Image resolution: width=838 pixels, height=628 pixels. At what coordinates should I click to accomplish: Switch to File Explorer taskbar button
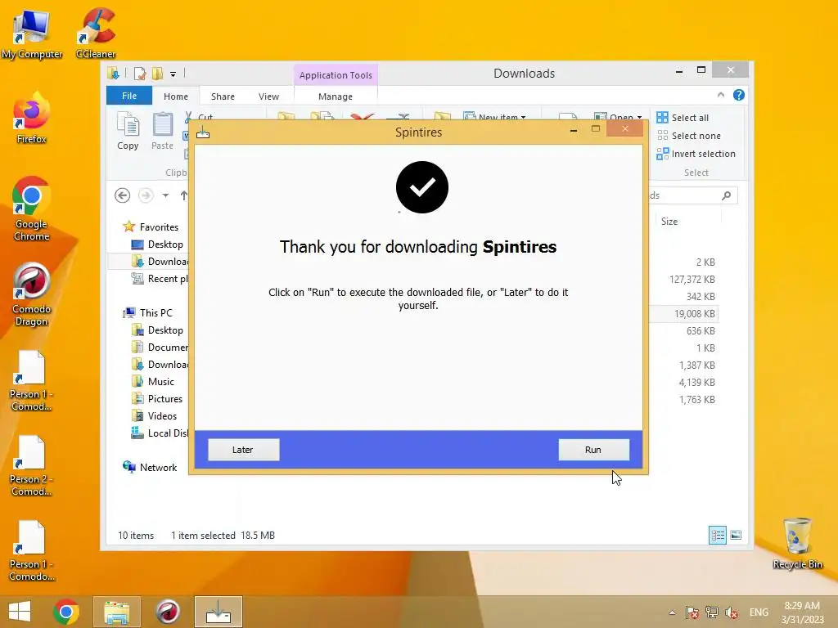(x=117, y=612)
